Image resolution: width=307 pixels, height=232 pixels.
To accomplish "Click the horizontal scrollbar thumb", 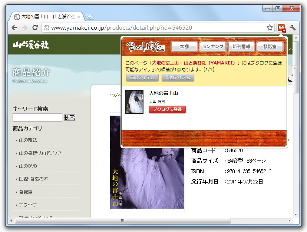I will point(123,221).
